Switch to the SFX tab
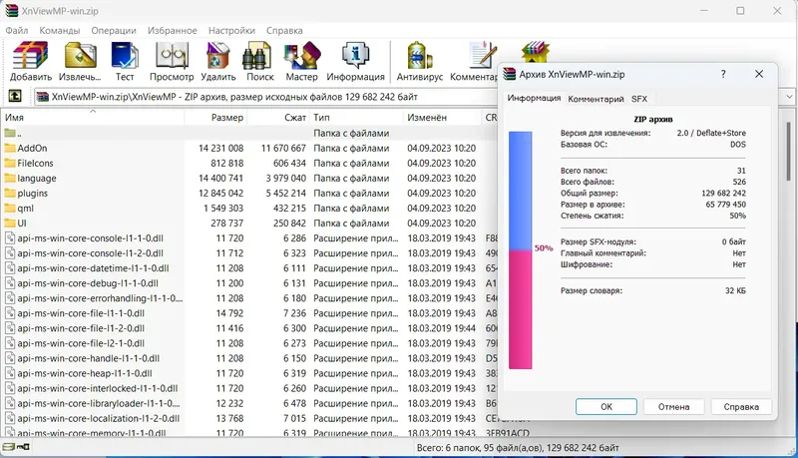The height and width of the screenshot is (458, 798). [x=639, y=99]
